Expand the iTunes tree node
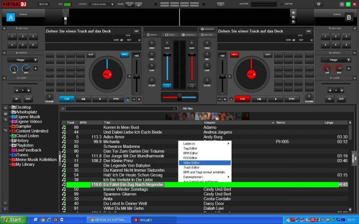The height and width of the screenshot is (224, 359). point(10,155)
